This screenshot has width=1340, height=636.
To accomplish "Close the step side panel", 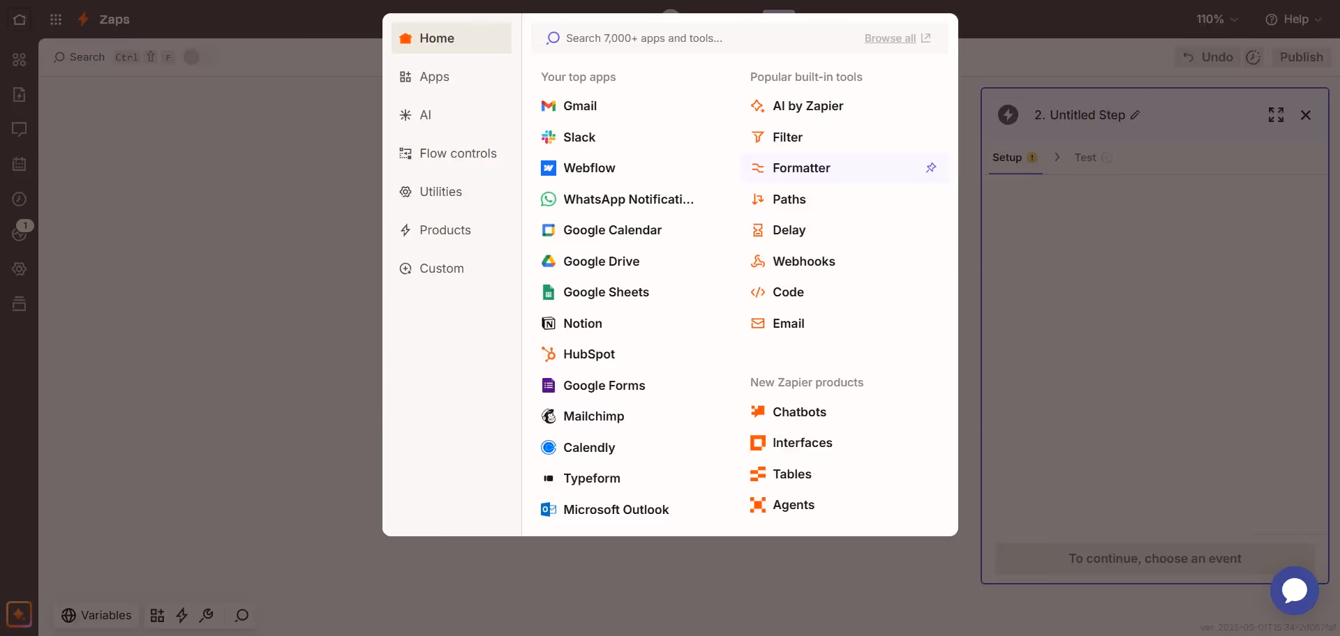I will (x=1306, y=115).
